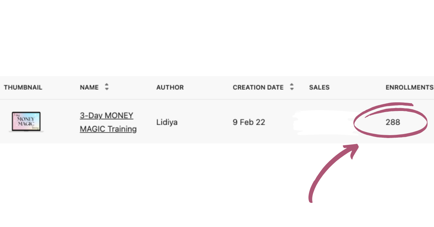Click the CREATION DATE sort-ascending arrow
The height and width of the screenshot is (227, 434).
292,85
